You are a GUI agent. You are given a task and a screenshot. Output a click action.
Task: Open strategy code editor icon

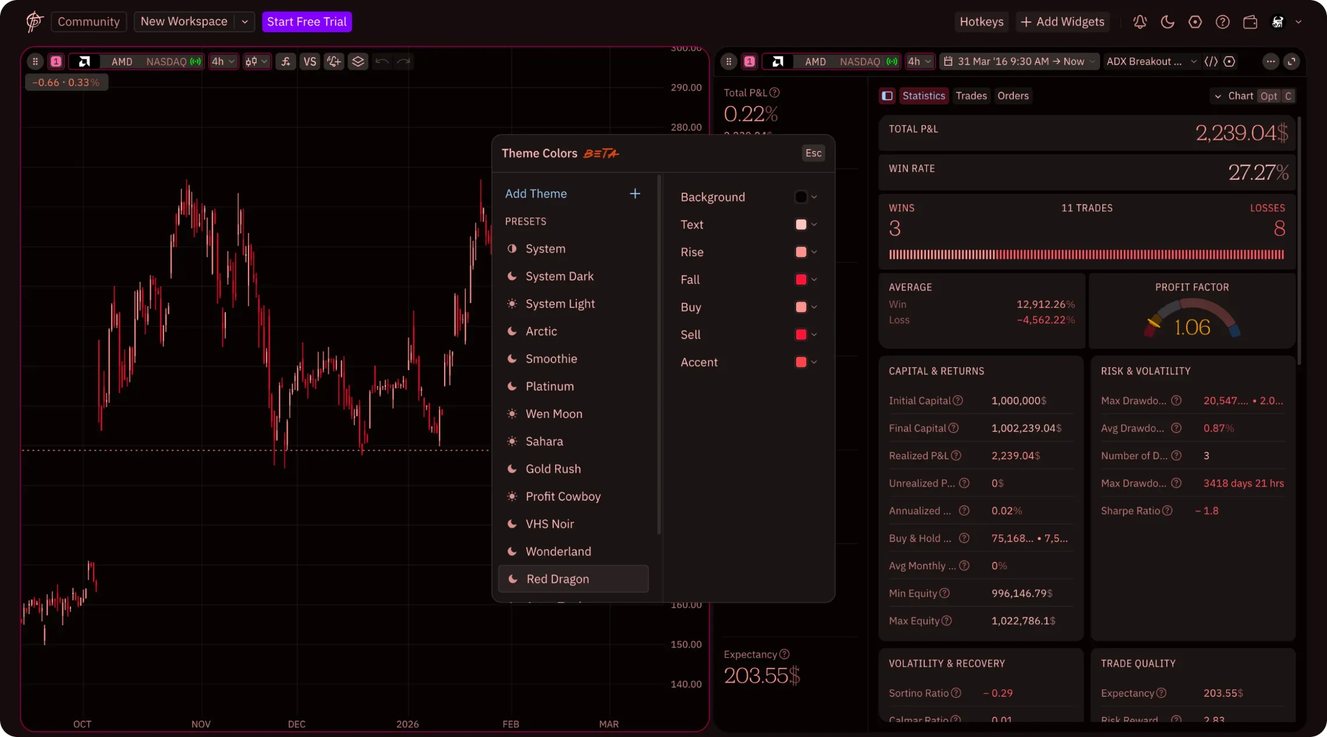point(1211,61)
